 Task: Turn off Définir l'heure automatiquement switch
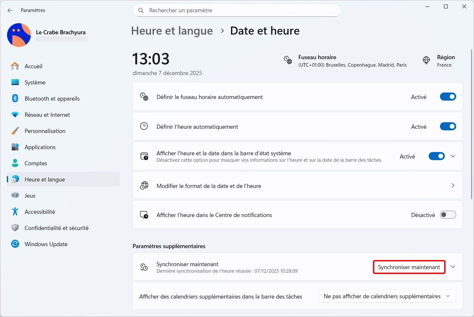pos(448,126)
